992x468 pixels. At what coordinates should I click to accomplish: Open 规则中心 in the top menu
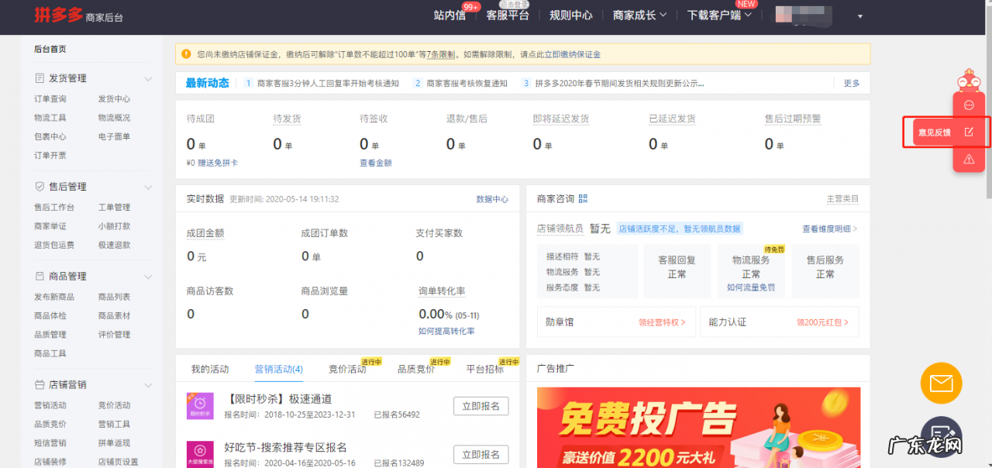[571, 14]
